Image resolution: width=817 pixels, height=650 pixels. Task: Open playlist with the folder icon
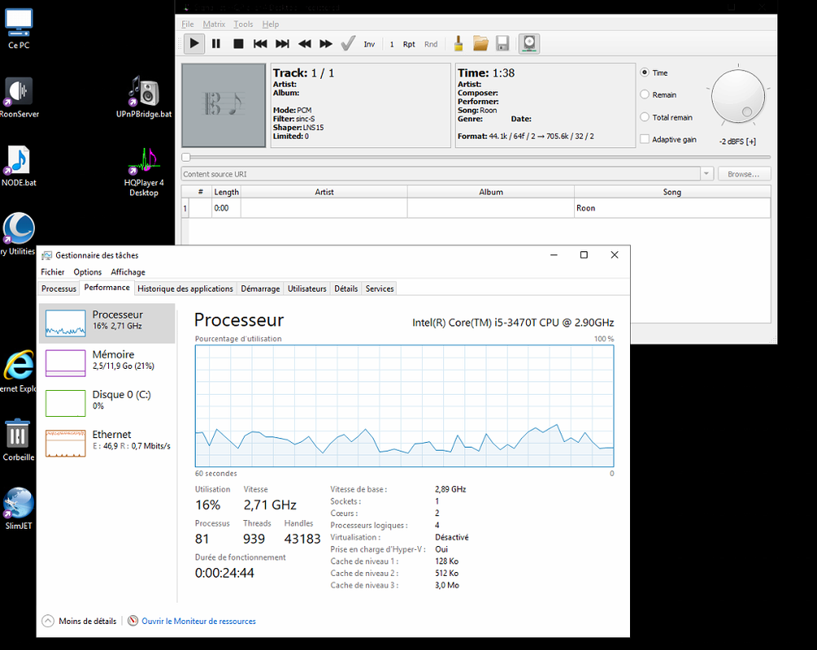[480, 44]
